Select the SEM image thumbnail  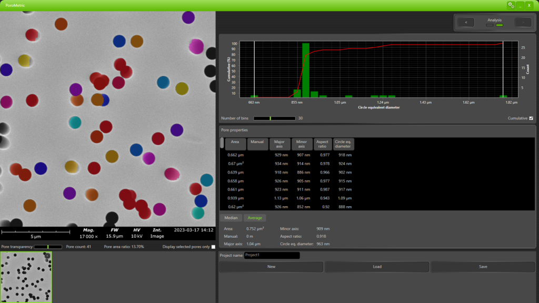click(x=26, y=276)
